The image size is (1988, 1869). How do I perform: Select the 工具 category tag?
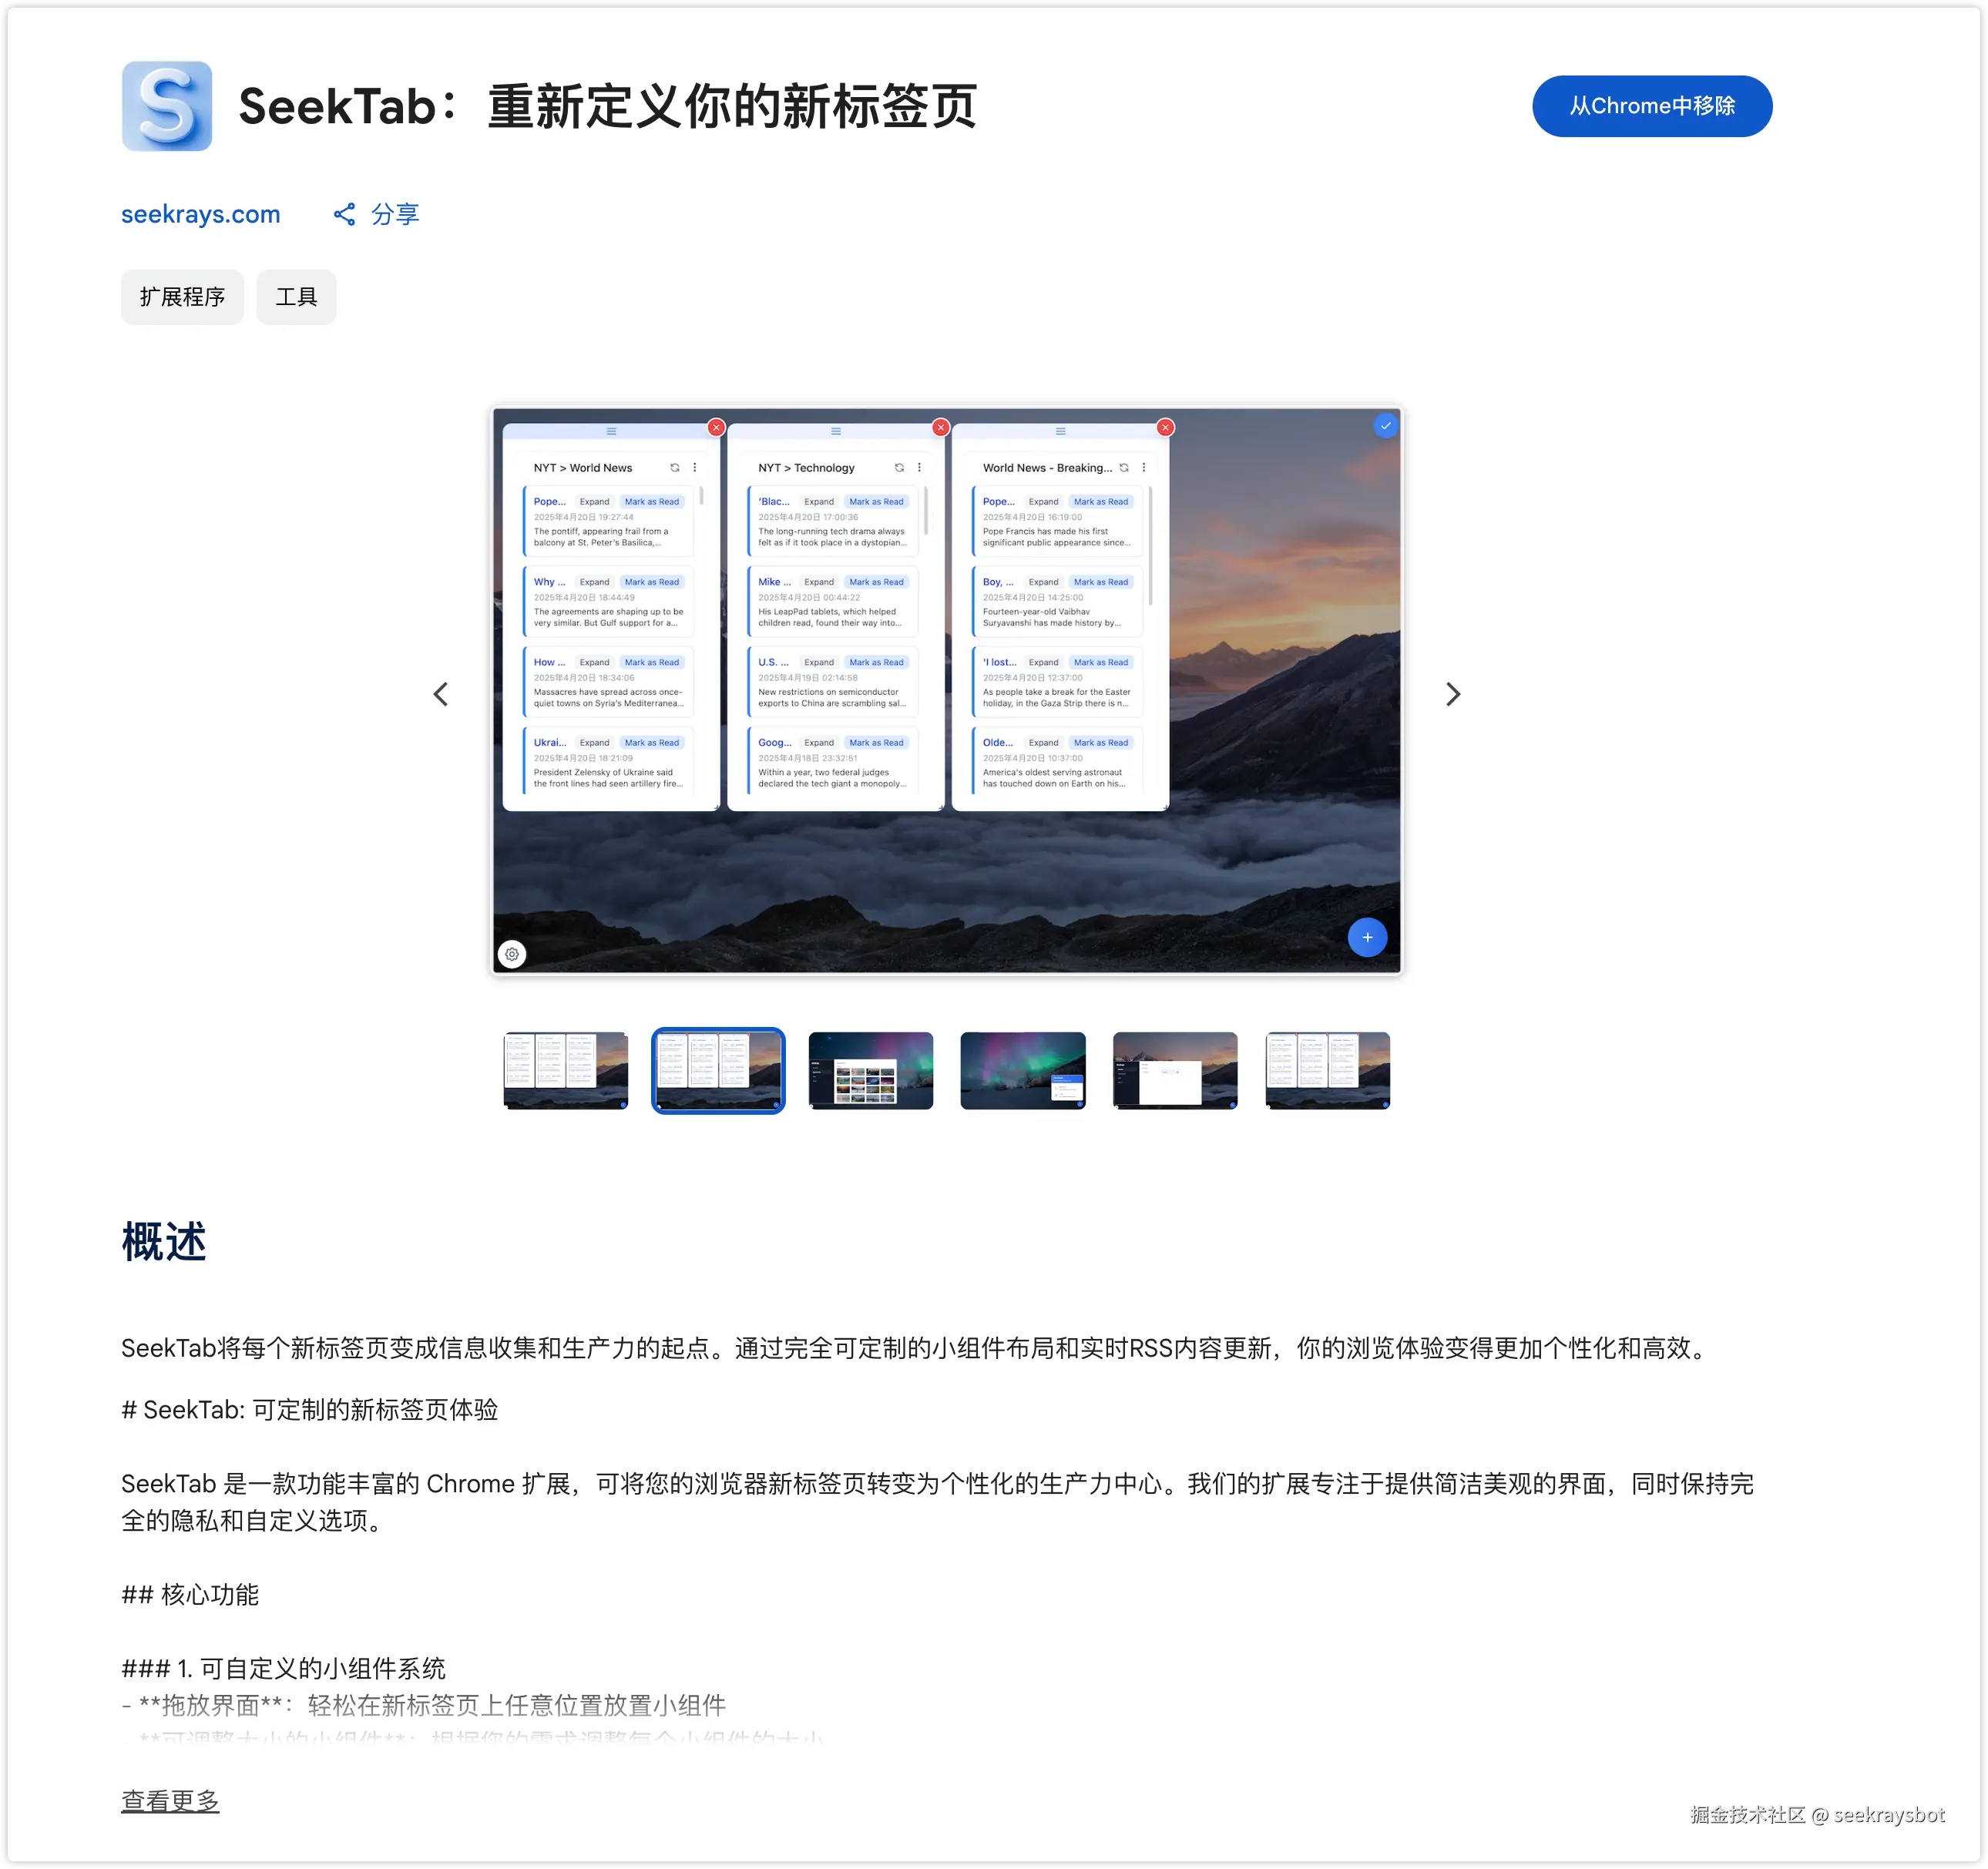tap(296, 297)
